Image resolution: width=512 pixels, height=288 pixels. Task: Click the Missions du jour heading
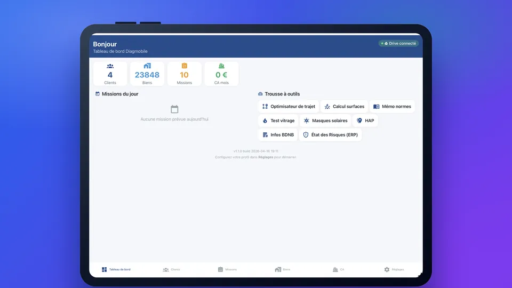pyautogui.click(x=120, y=94)
